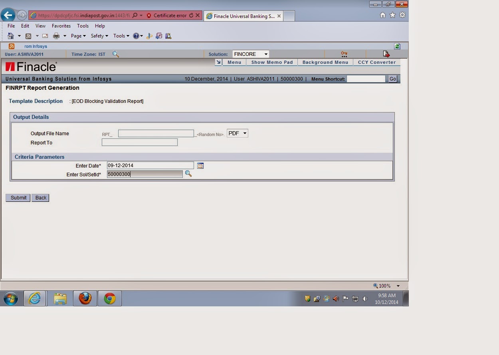Reload page via address bar refresh icon

click(x=191, y=16)
